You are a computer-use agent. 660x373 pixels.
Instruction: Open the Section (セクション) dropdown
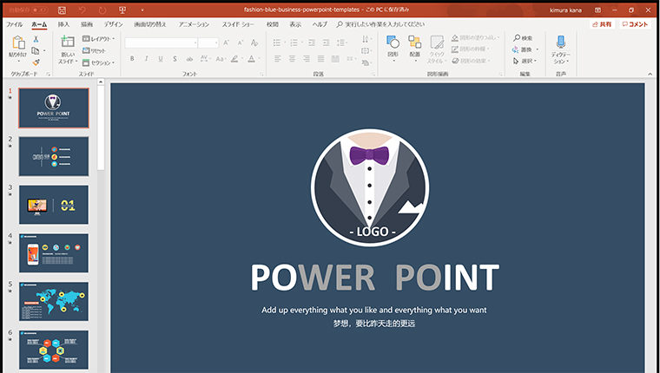point(100,62)
